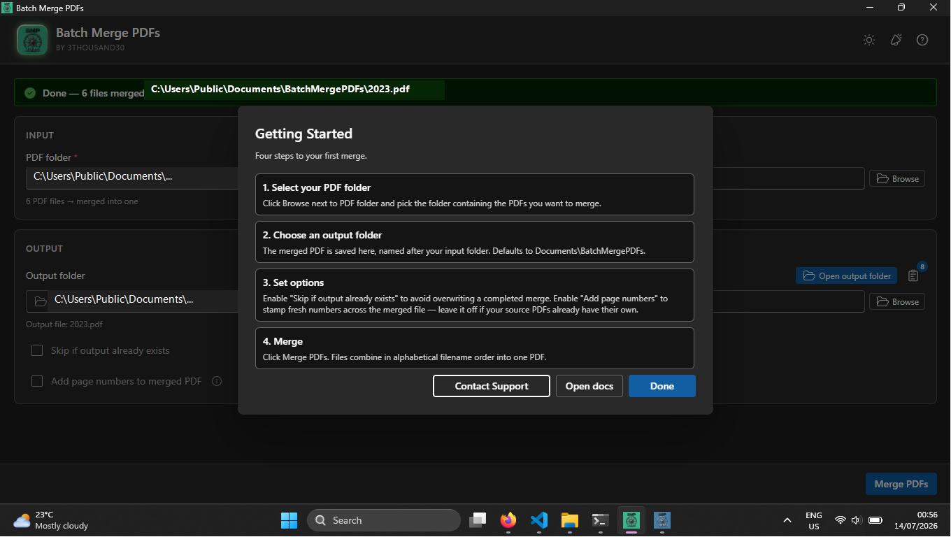Click the step "1. Select your PDF folder"
The height and width of the screenshot is (537, 951).
coord(475,194)
